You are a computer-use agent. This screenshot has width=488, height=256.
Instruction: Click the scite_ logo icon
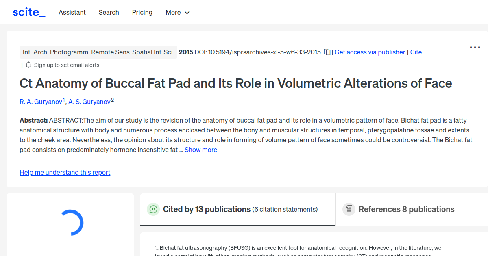click(28, 12)
